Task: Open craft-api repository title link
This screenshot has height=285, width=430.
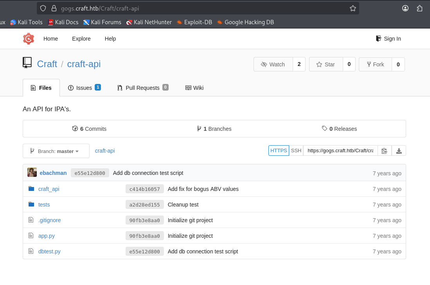Action: click(84, 64)
